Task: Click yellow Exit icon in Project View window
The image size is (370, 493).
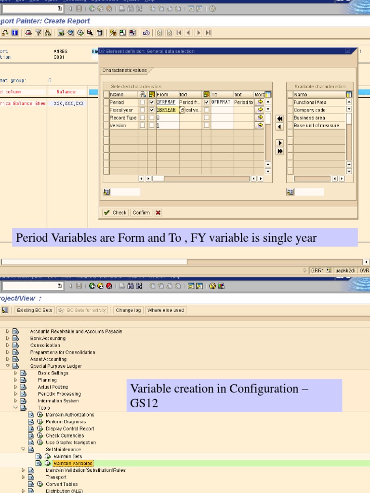Action: [x=100, y=286]
